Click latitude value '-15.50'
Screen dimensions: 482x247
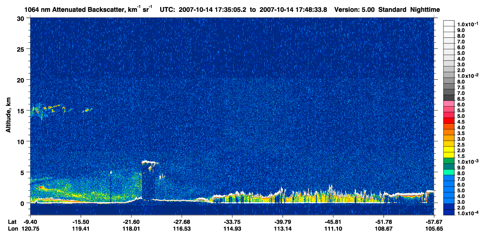coord(81,222)
